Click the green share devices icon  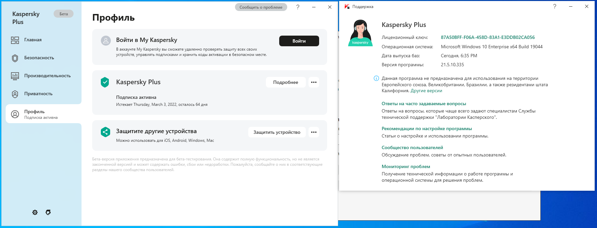(x=105, y=132)
